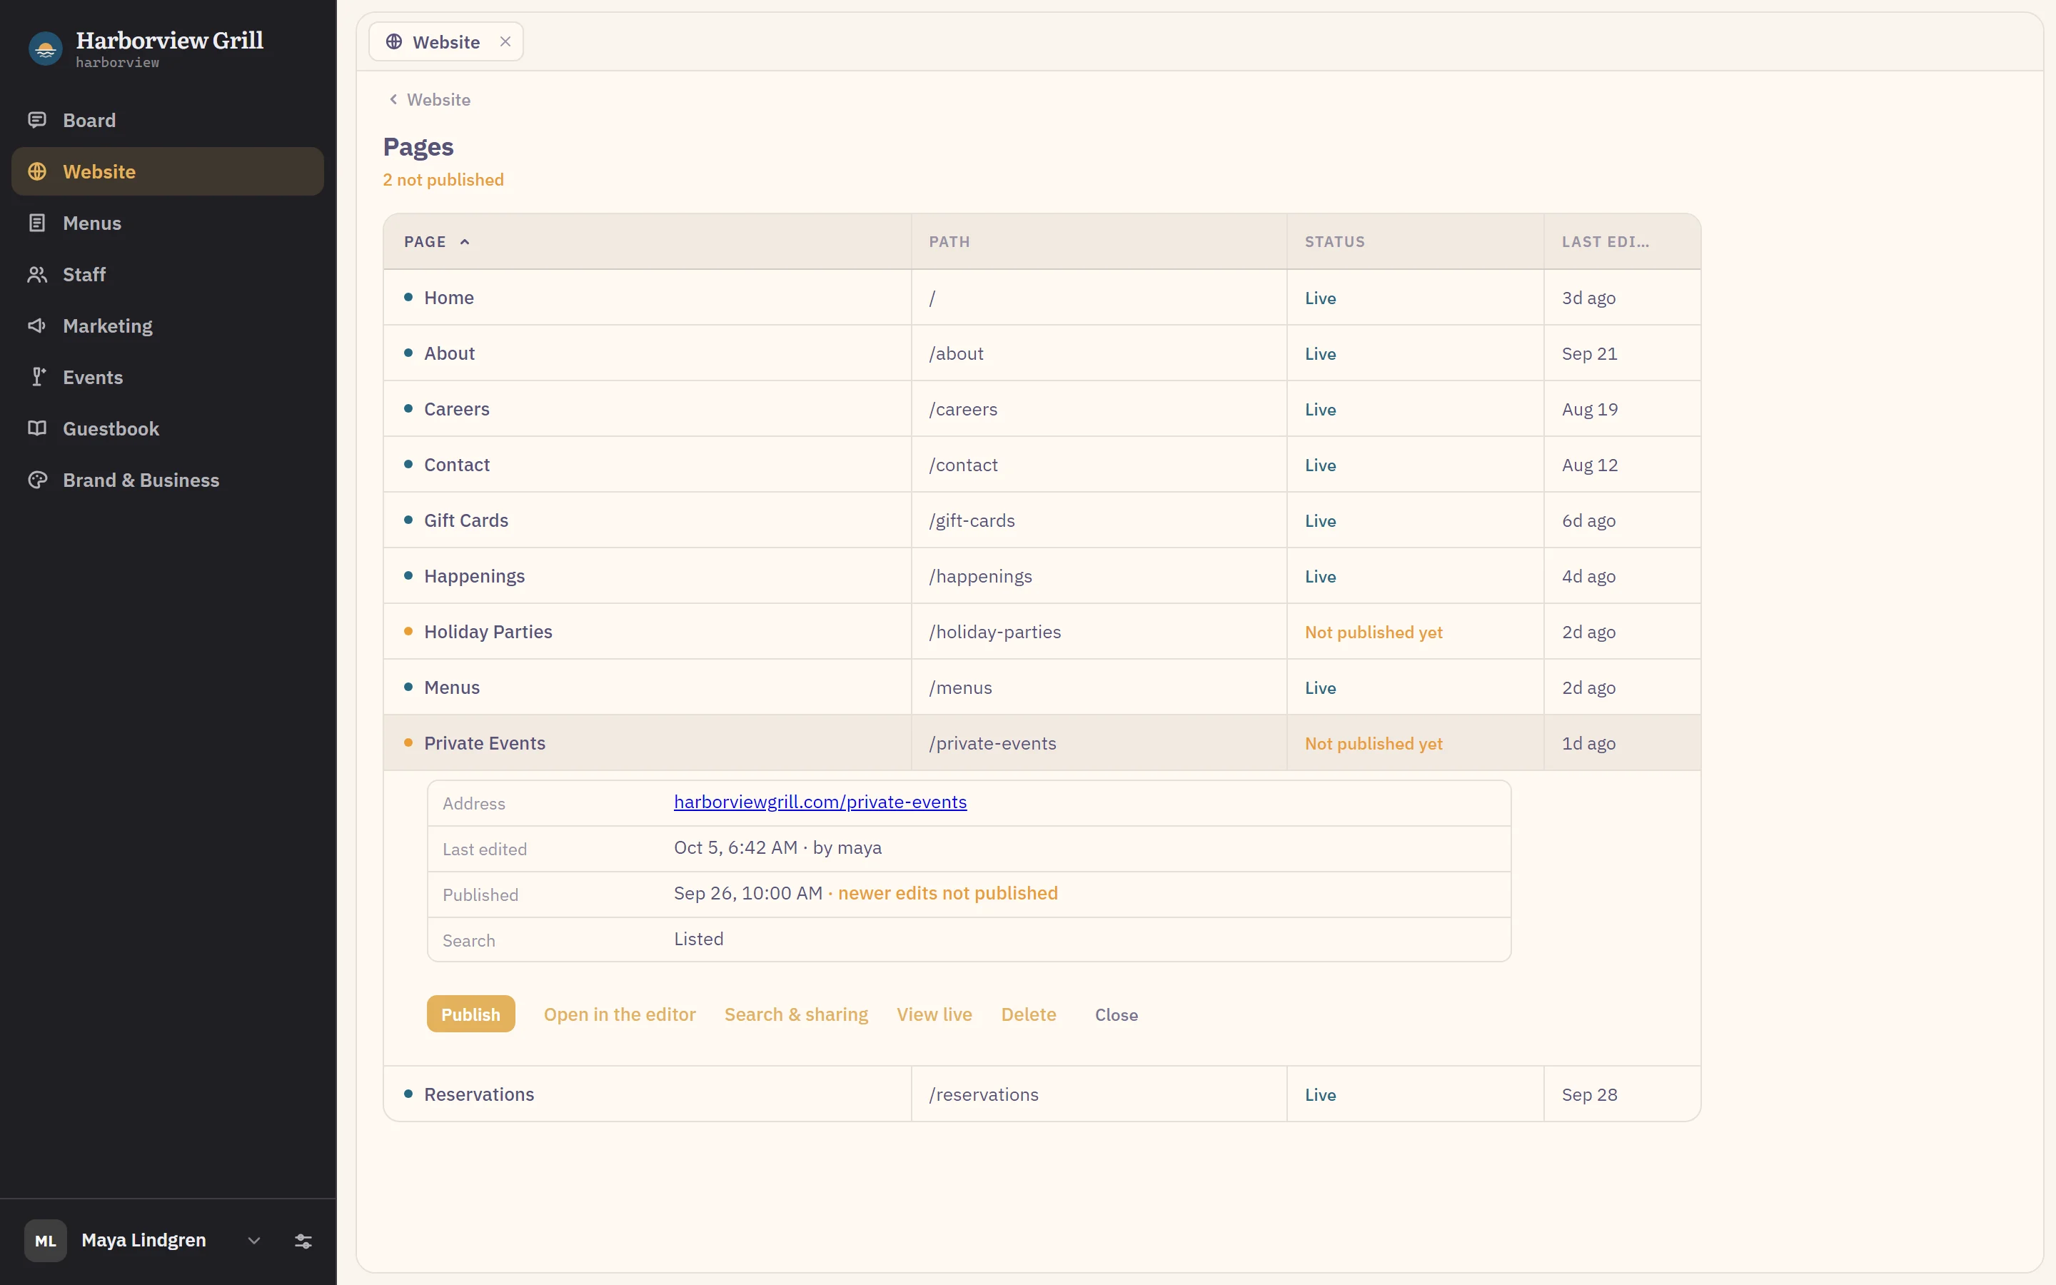
Task: Click the Website globe icon in sidebar
Action: pos(36,171)
